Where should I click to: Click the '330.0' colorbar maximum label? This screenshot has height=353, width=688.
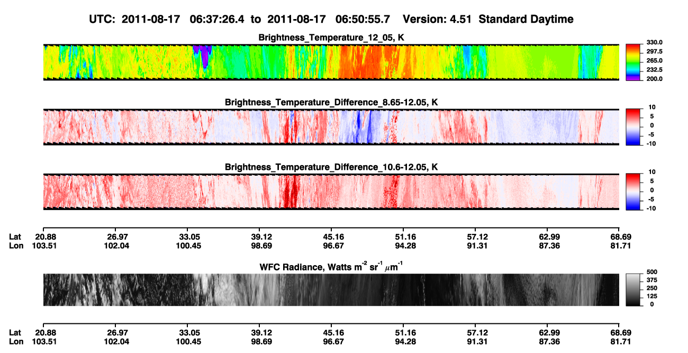(x=655, y=42)
